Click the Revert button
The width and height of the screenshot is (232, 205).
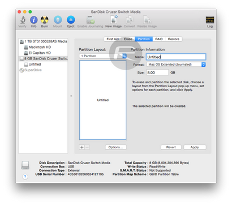point(171,147)
